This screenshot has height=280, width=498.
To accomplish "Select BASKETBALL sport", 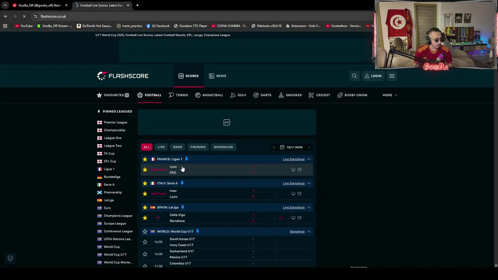I will [209, 95].
